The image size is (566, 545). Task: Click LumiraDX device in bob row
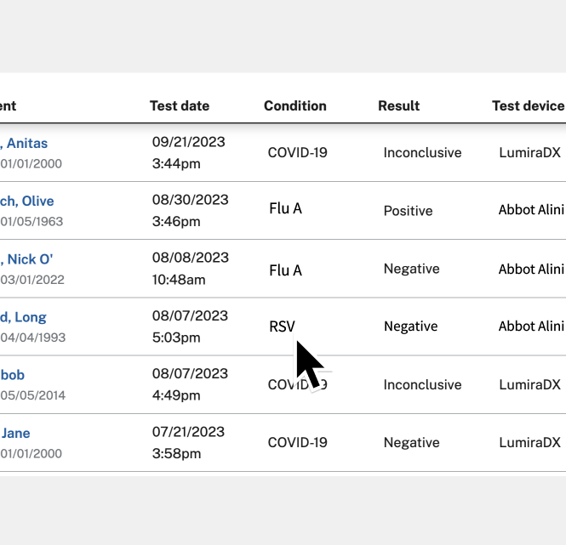[530, 384]
